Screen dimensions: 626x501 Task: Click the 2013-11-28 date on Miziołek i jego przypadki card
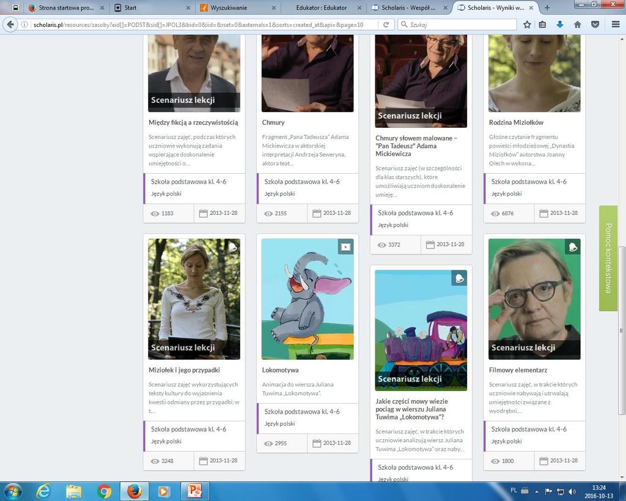tap(224, 461)
